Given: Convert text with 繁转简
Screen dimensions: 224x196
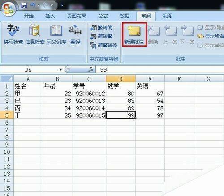Looking at the screenshot, I should 102,27.
